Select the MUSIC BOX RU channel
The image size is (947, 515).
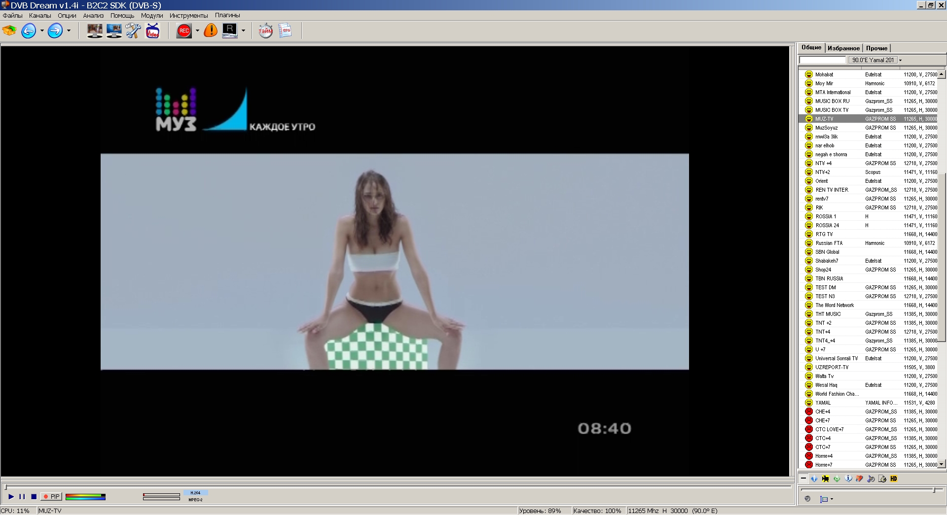(x=868, y=101)
